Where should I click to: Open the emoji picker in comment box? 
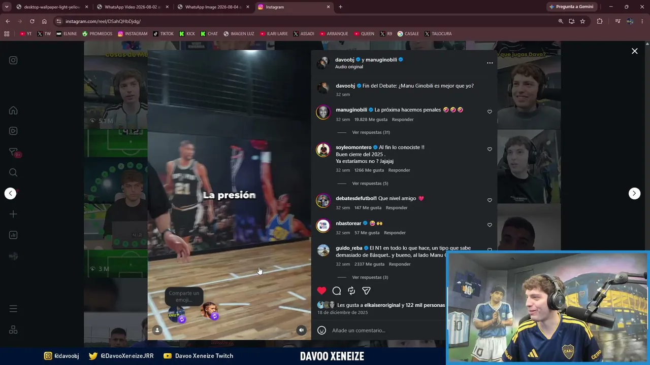[x=321, y=330]
